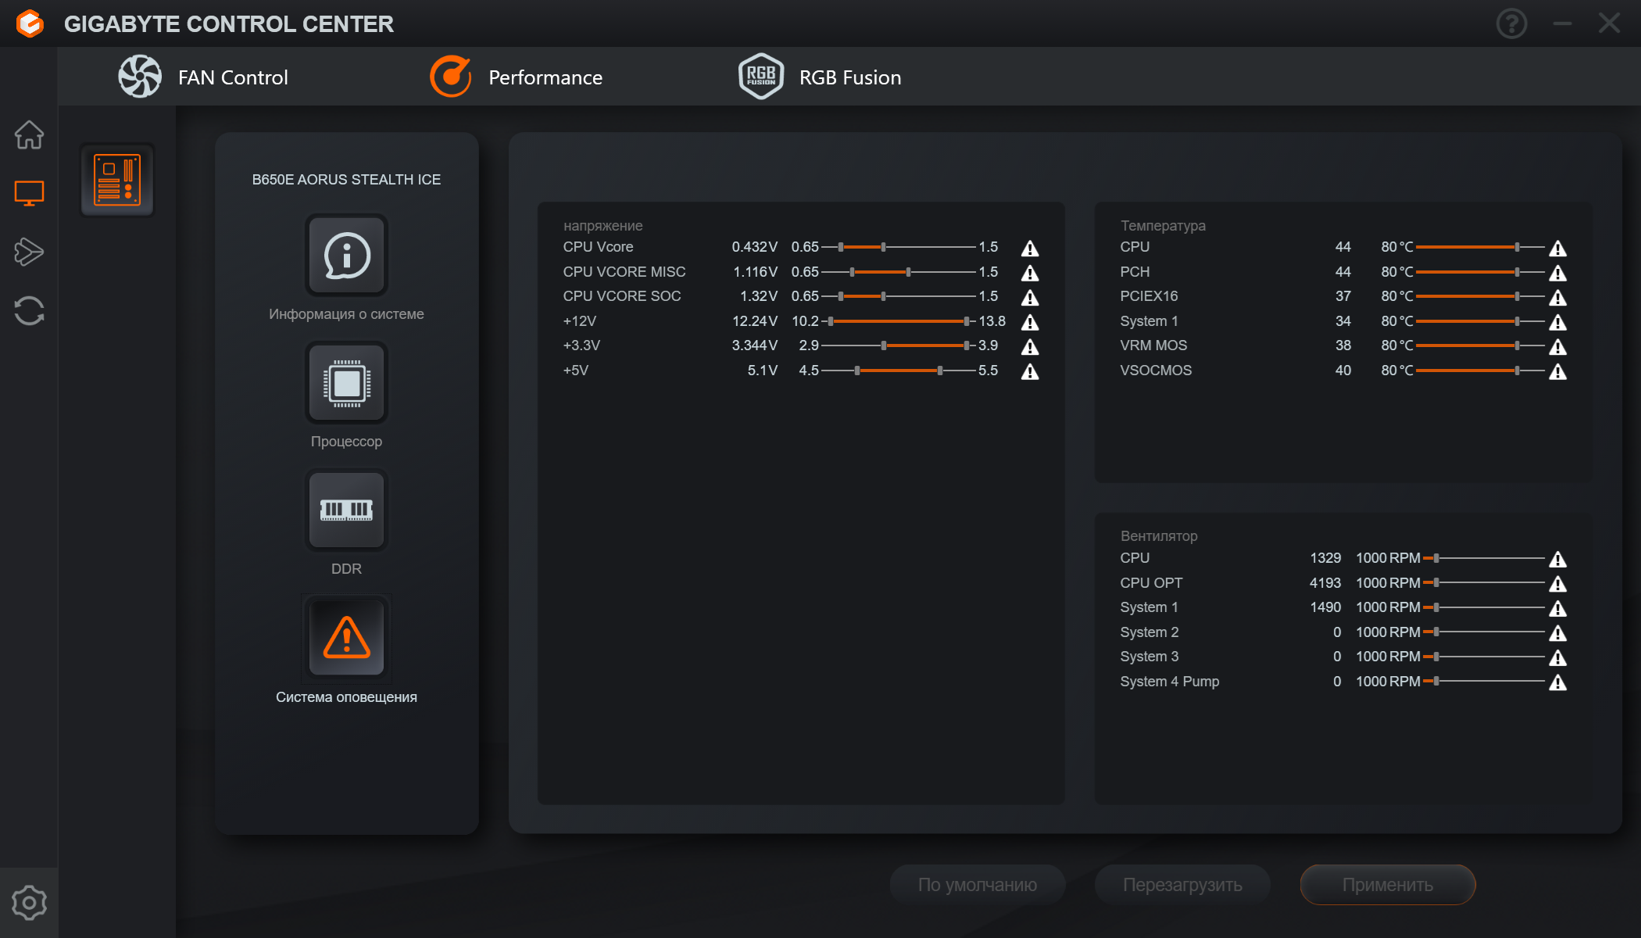Toggle the CPU OPT fan alert triangle
The width and height of the screenshot is (1641, 938).
pyautogui.click(x=1557, y=584)
